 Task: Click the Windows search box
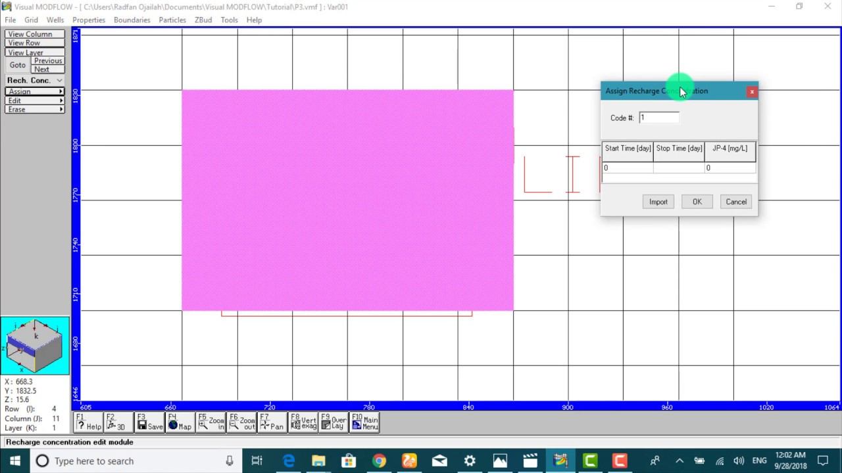tap(135, 461)
